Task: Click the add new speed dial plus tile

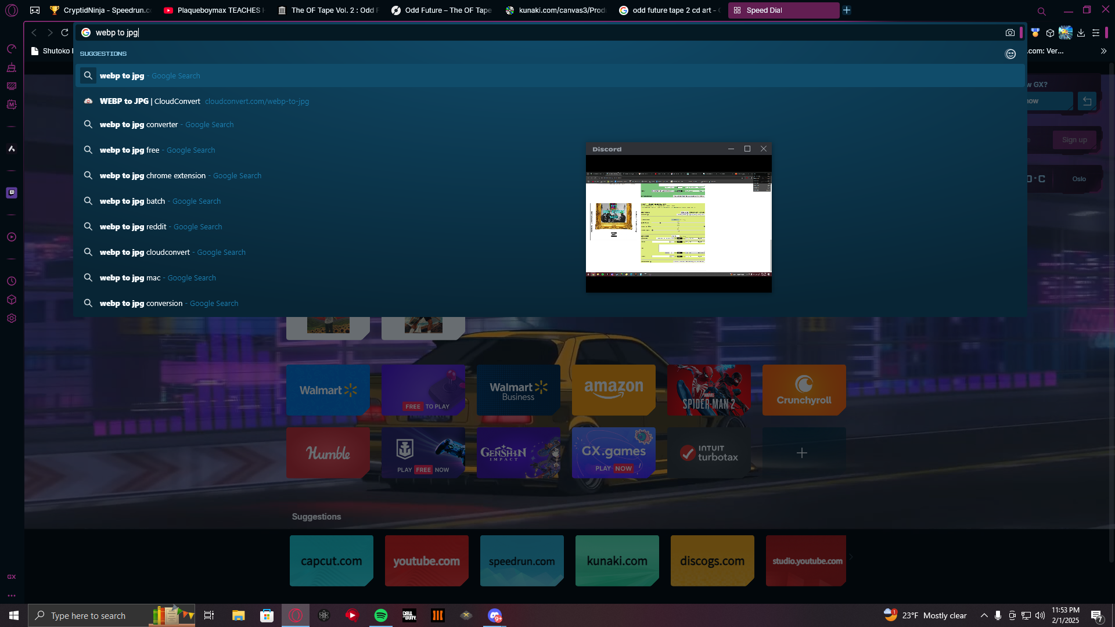Action: 801,453
